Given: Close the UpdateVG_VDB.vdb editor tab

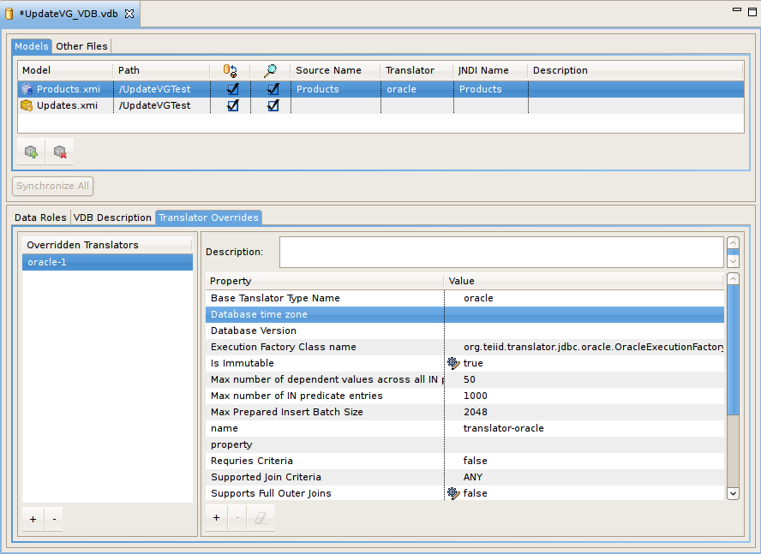Looking at the screenshot, I should (x=129, y=14).
